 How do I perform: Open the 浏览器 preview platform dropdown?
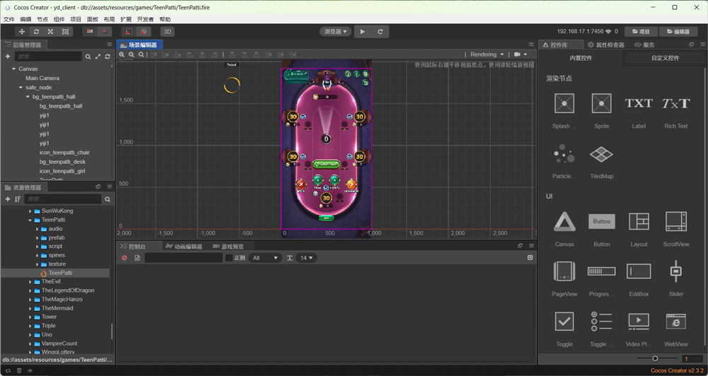(335, 32)
